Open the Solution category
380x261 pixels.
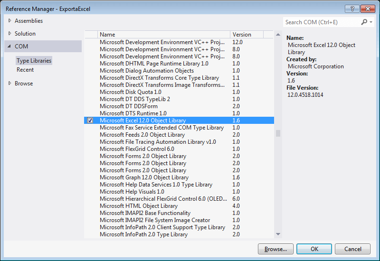tap(25, 34)
